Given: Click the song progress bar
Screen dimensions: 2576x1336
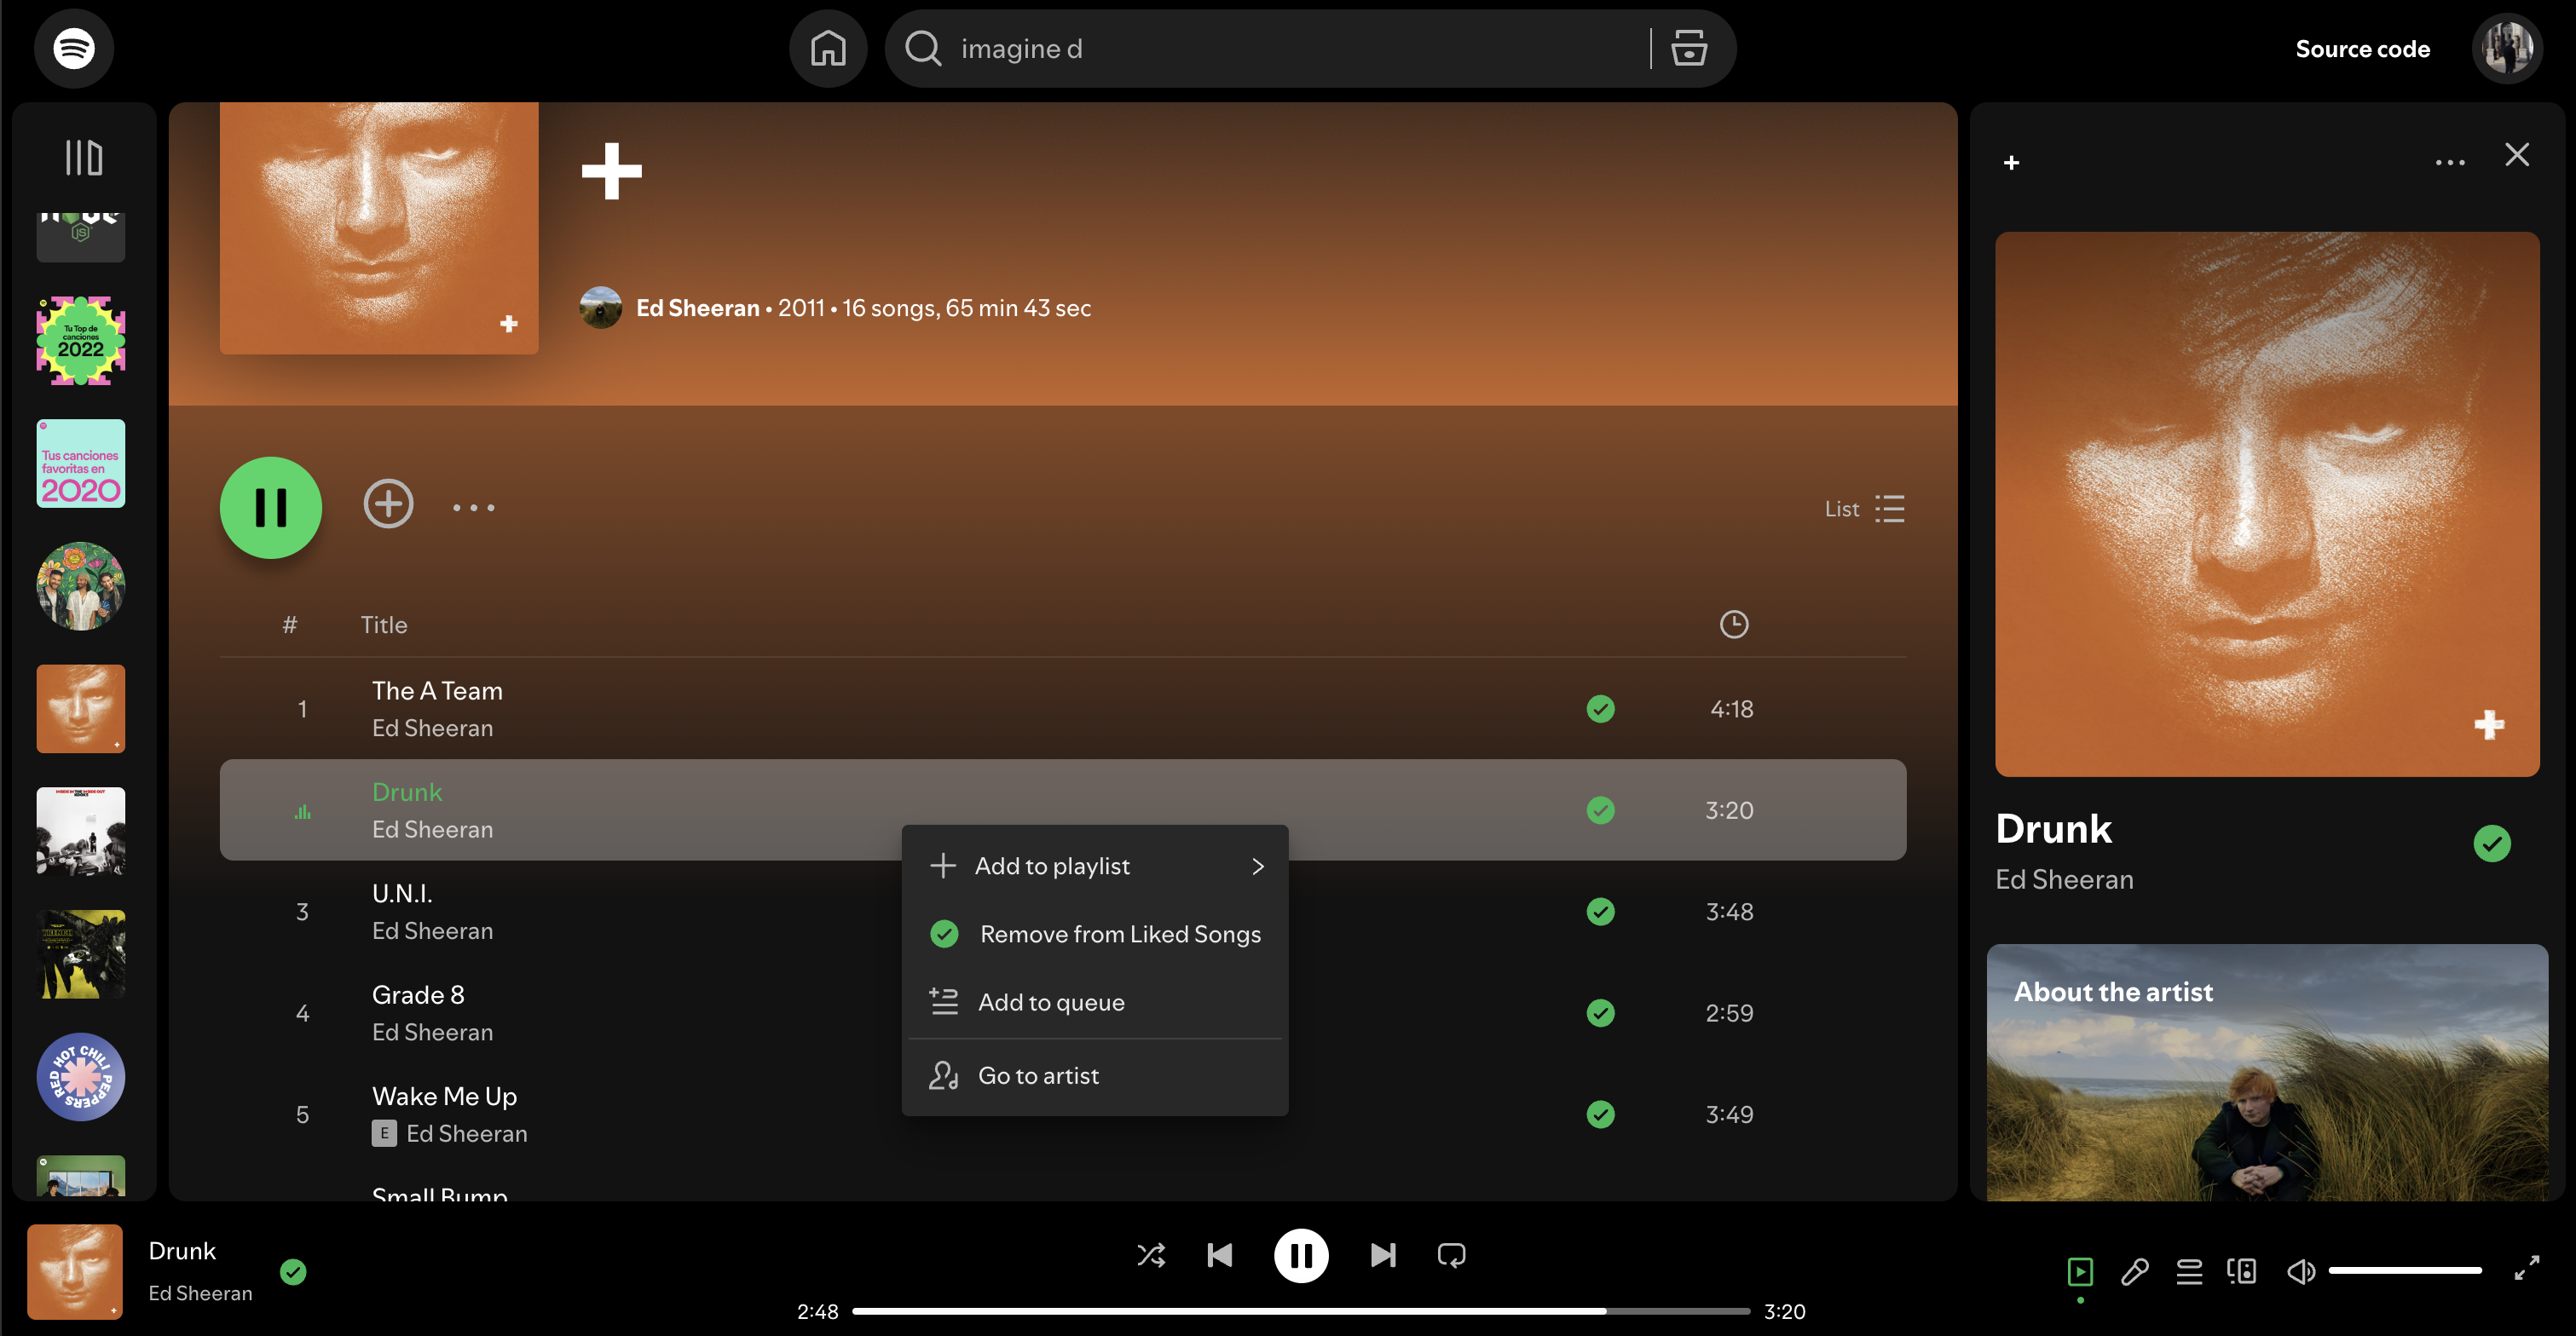Looking at the screenshot, I should click(x=1300, y=1311).
